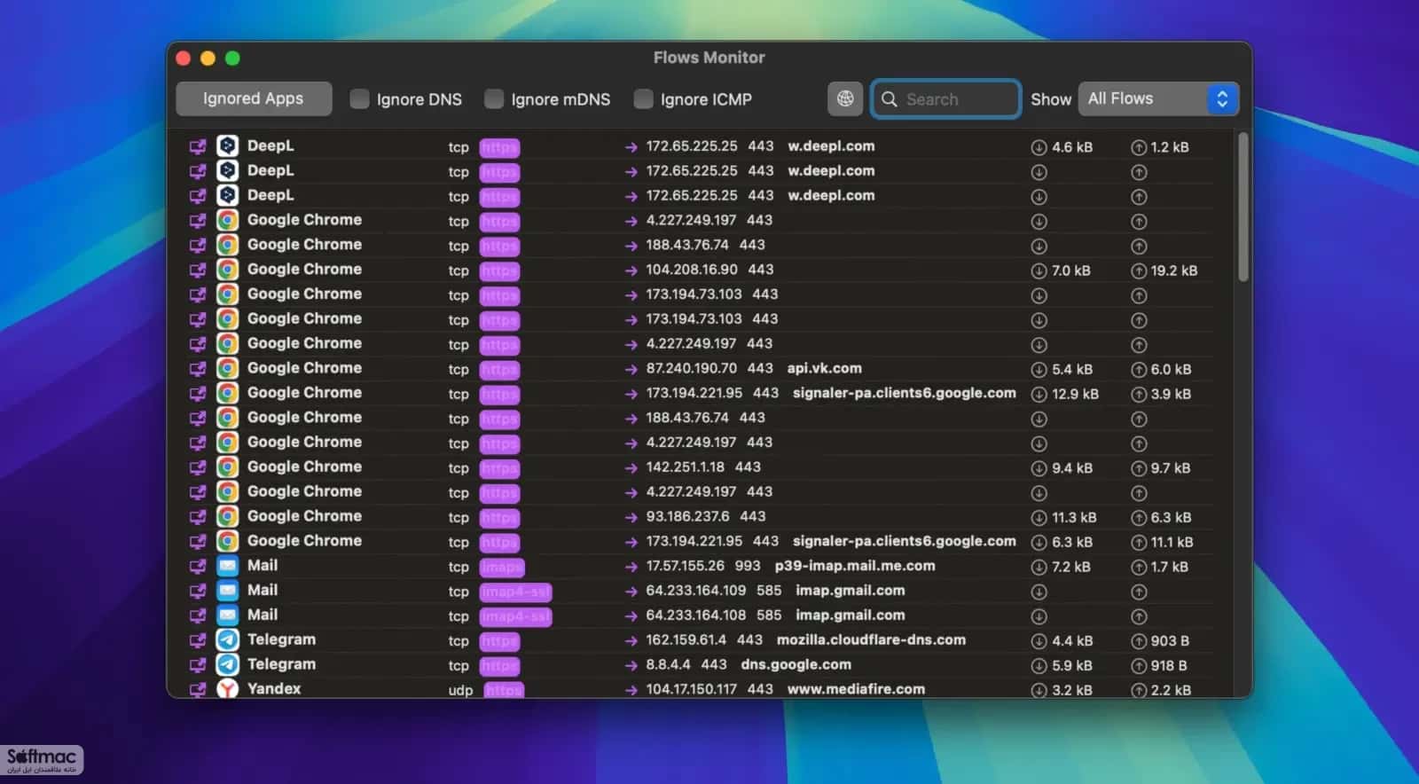The height and width of the screenshot is (784, 1419).
Task: Select IP address 64.233.164.109
Action: pyautogui.click(x=696, y=591)
